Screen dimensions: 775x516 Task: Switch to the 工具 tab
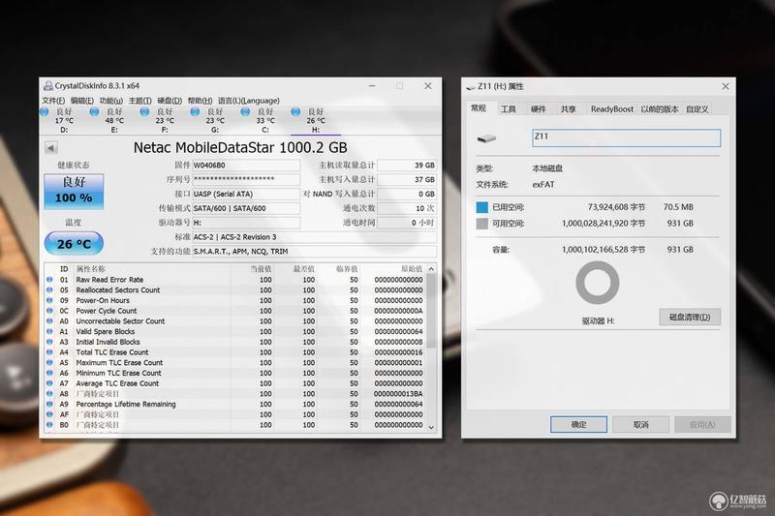pos(508,109)
